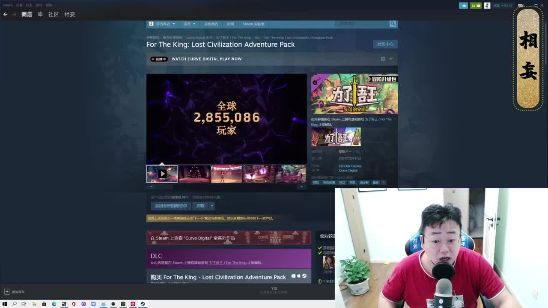Open Microsoft Store from taskbar
Image resolution: width=548 pixels, height=308 pixels.
pos(44,304)
